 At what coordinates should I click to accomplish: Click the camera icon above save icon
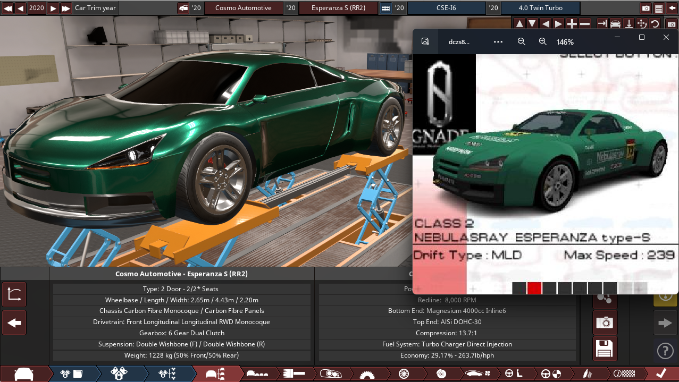click(x=605, y=322)
